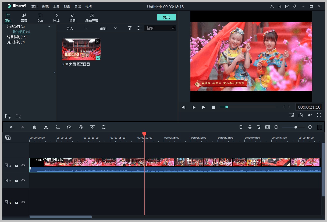Split the clip with scissors tool

[46, 127]
